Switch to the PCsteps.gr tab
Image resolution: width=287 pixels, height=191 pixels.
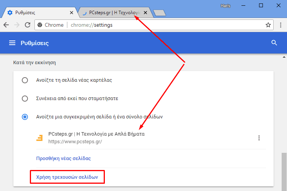tap(115, 13)
